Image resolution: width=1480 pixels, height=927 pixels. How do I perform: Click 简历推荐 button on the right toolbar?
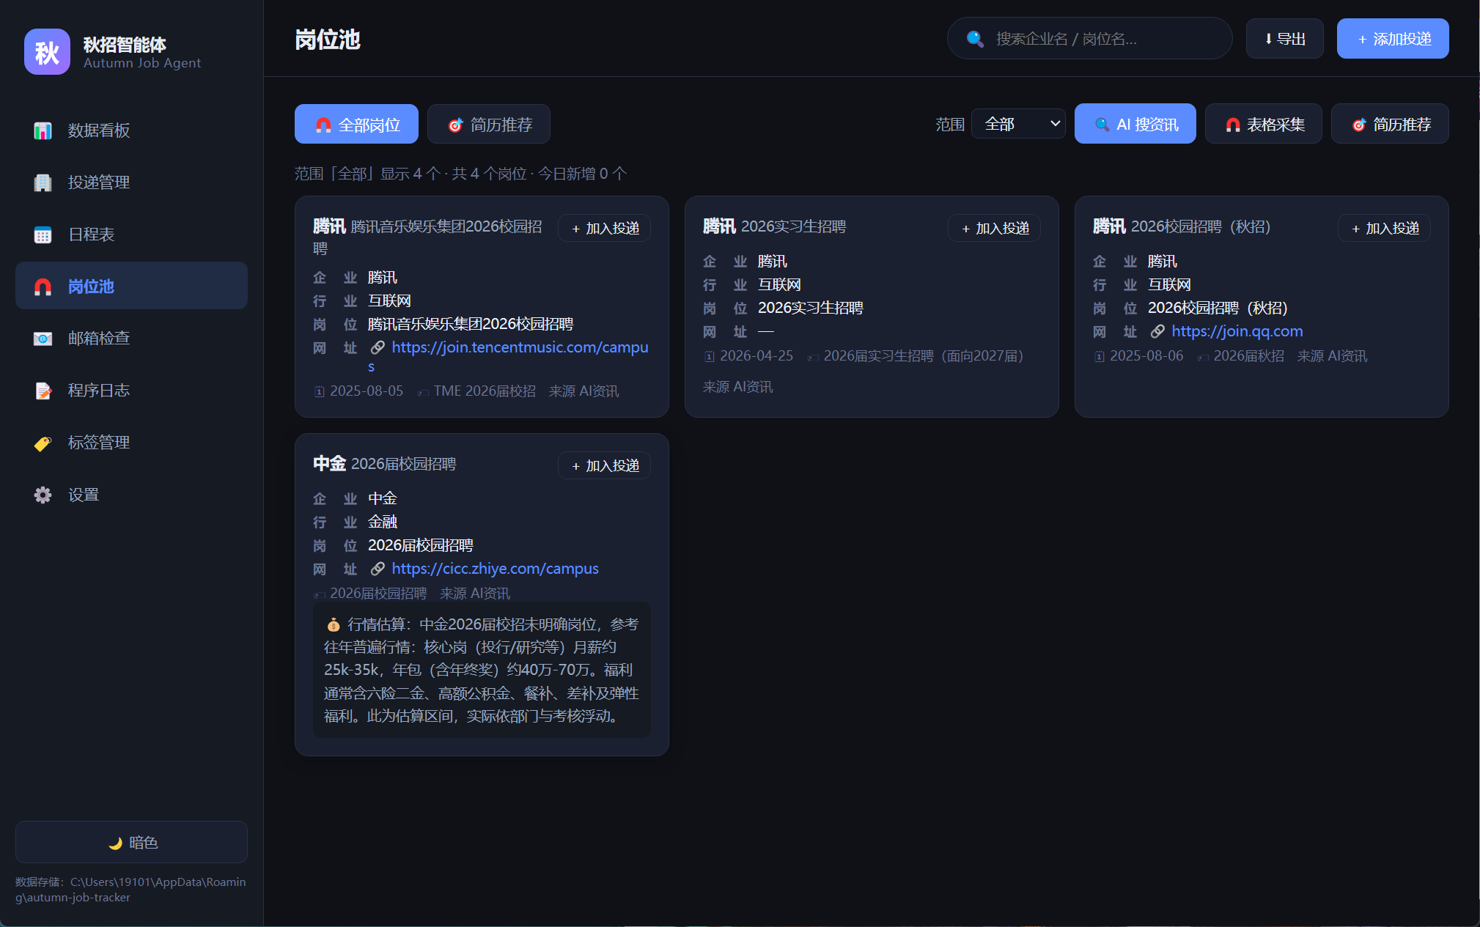click(1390, 124)
